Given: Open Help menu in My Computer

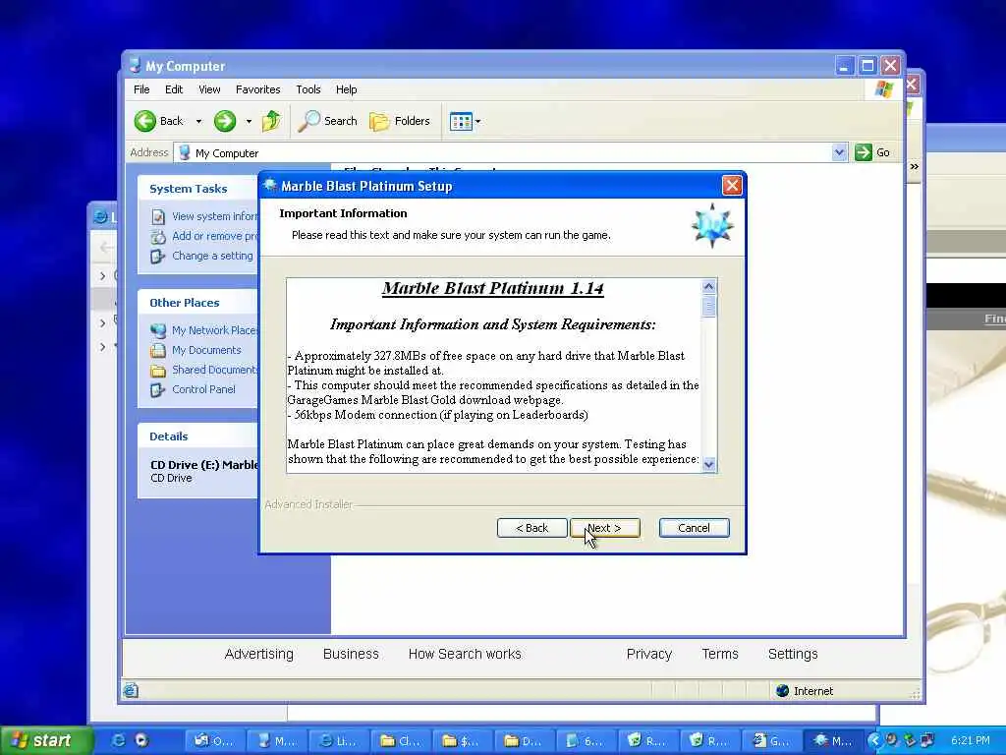Looking at the screenshot, I should click(x=347, y=89).
